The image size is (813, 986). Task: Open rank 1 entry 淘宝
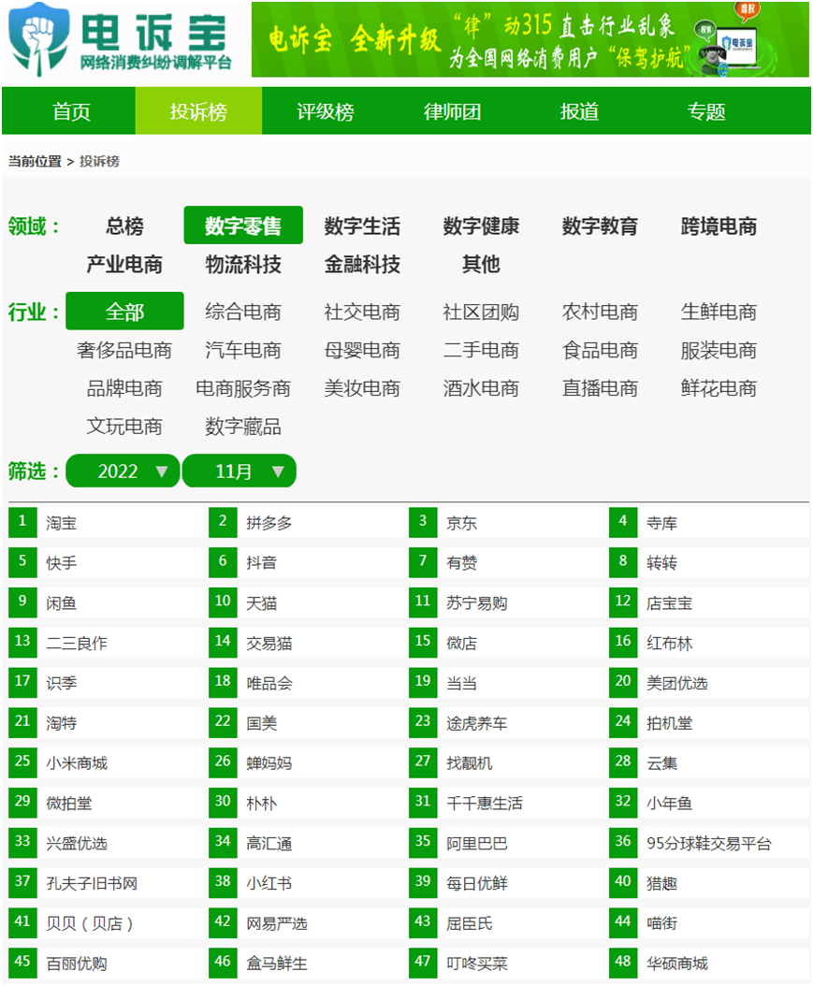(x=61, y=523)
